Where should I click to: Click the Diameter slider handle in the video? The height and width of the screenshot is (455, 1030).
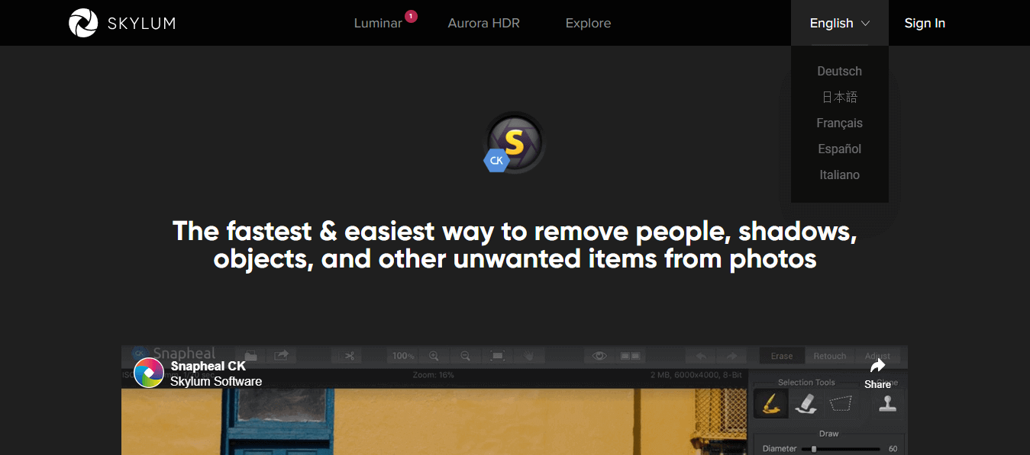tap(814, 449)
